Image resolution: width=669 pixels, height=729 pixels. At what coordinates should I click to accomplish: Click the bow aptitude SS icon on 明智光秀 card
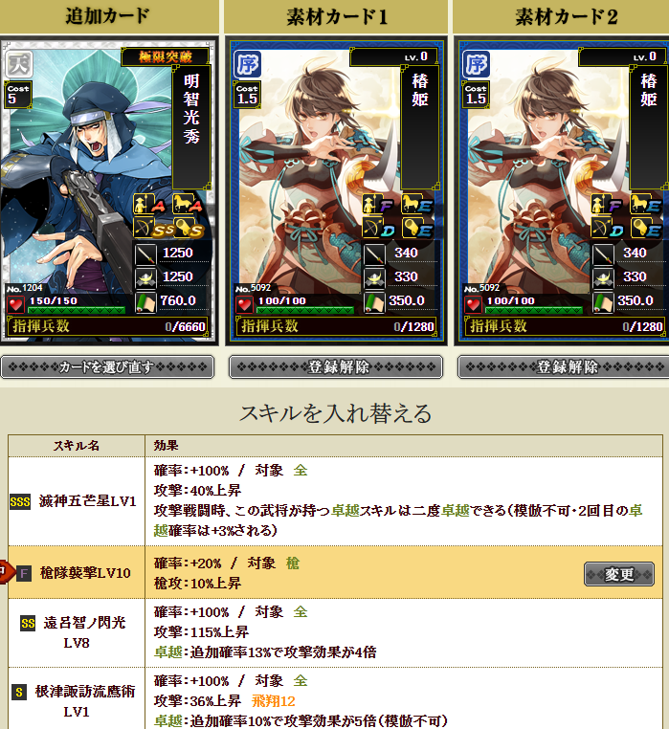click(153, 229)
